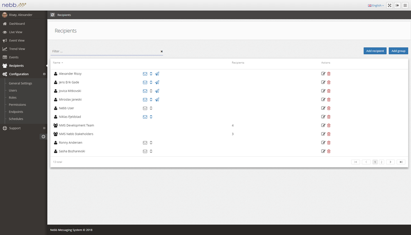Click the Add group button
The width and height of the screenshot is (411, 235).
398,51
